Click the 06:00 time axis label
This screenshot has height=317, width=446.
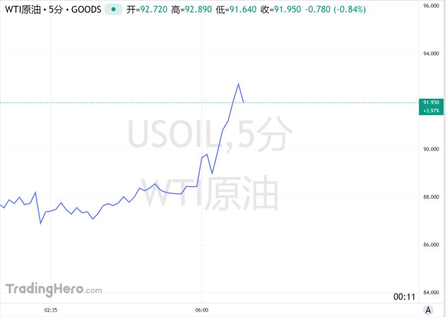click(x=202, y=310)
